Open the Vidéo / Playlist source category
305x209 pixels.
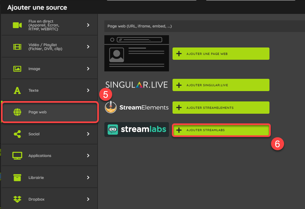point(49,47)
